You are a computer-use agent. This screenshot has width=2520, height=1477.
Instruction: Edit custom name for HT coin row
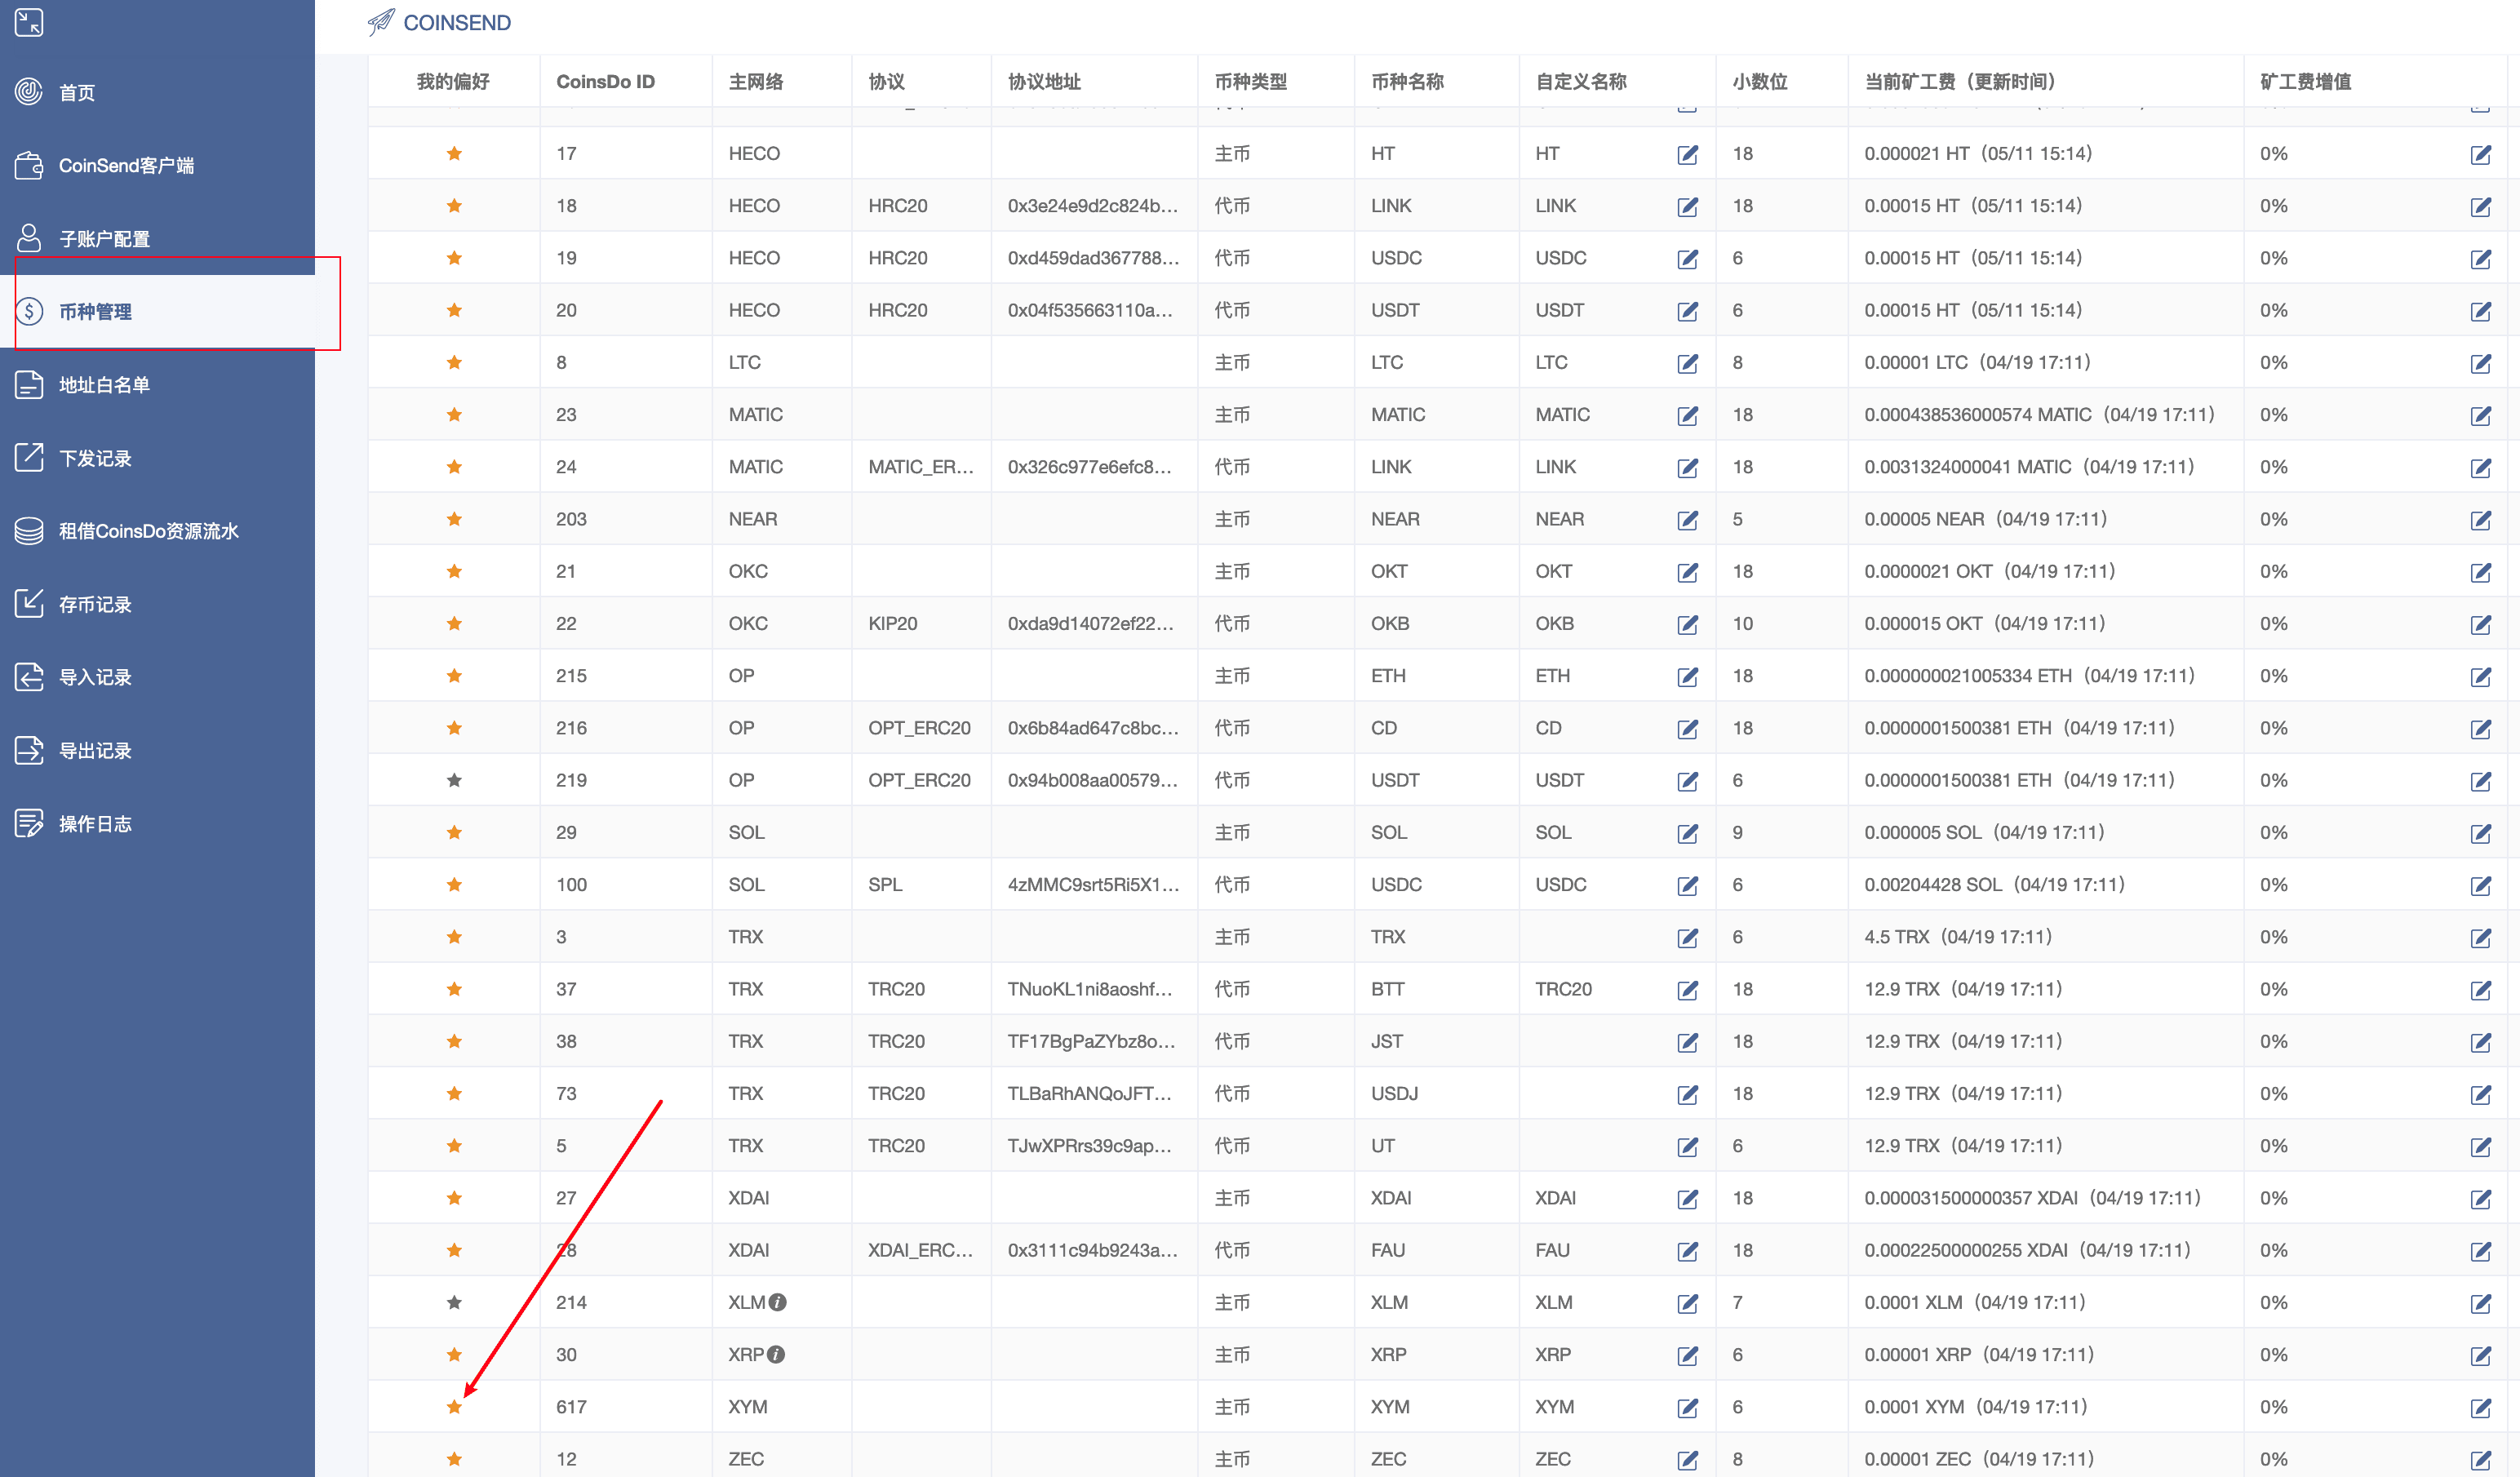tap(1687, 154)
